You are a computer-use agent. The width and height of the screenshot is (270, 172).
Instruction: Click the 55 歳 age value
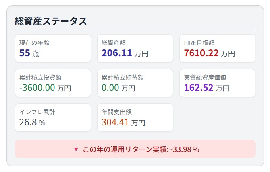click(29, 53)
